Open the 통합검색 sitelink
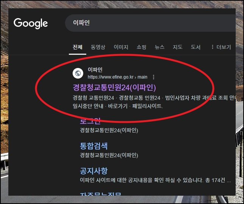Screen dimensions: 244x204 [x=94, y=146]
